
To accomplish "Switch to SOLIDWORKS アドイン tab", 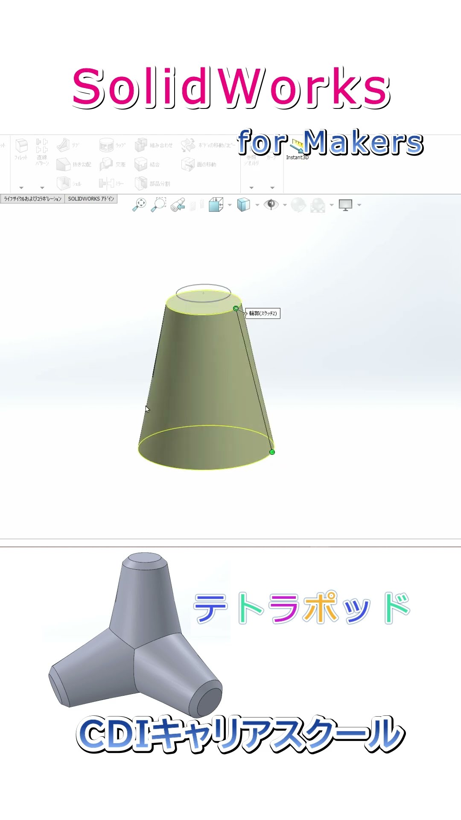I will (x=91, y=199).
